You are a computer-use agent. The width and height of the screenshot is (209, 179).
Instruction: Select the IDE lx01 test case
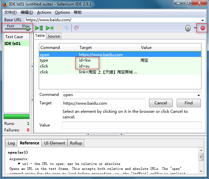[17, 44]
